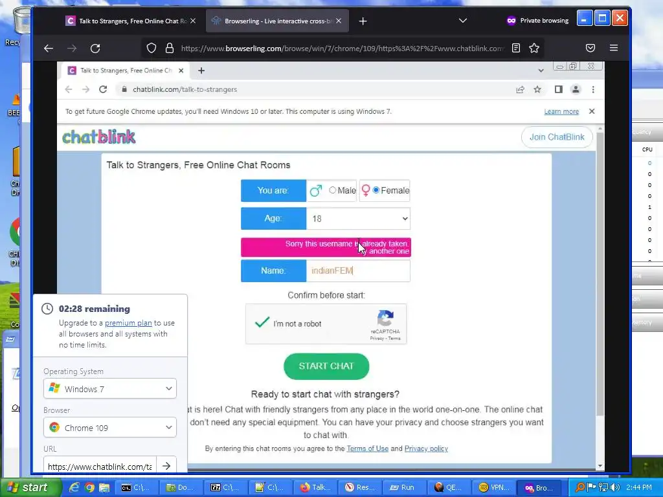The height and width of the screenshot is (497, 663).
Task: Open a new tab in inner Chrome
Action: (201, 71)
